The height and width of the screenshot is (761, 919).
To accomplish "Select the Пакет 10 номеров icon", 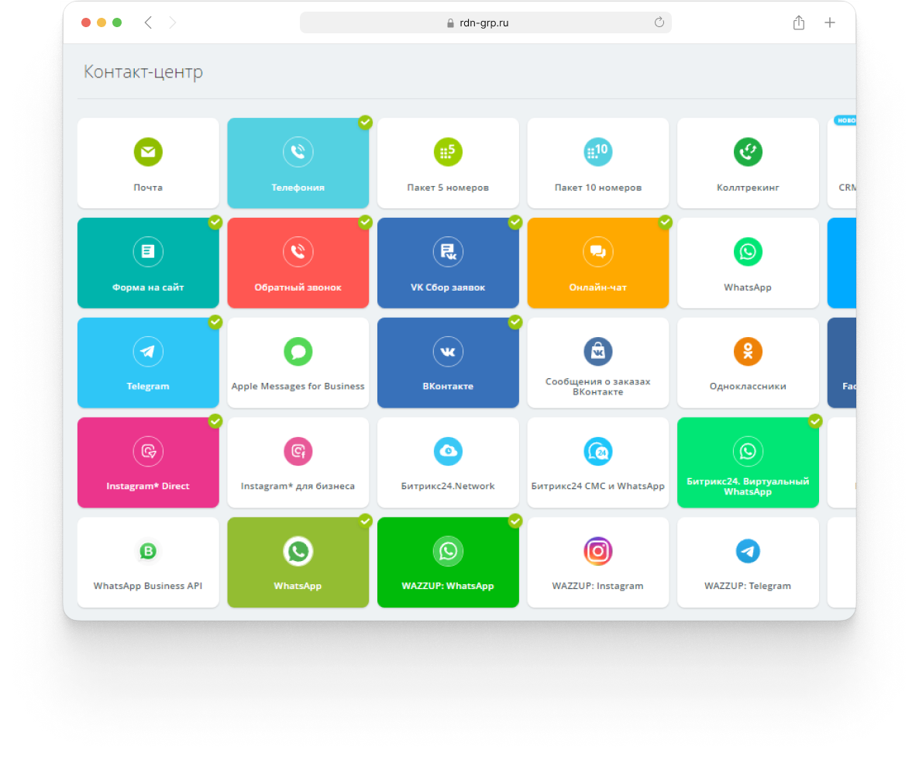I will coord(598,153).
